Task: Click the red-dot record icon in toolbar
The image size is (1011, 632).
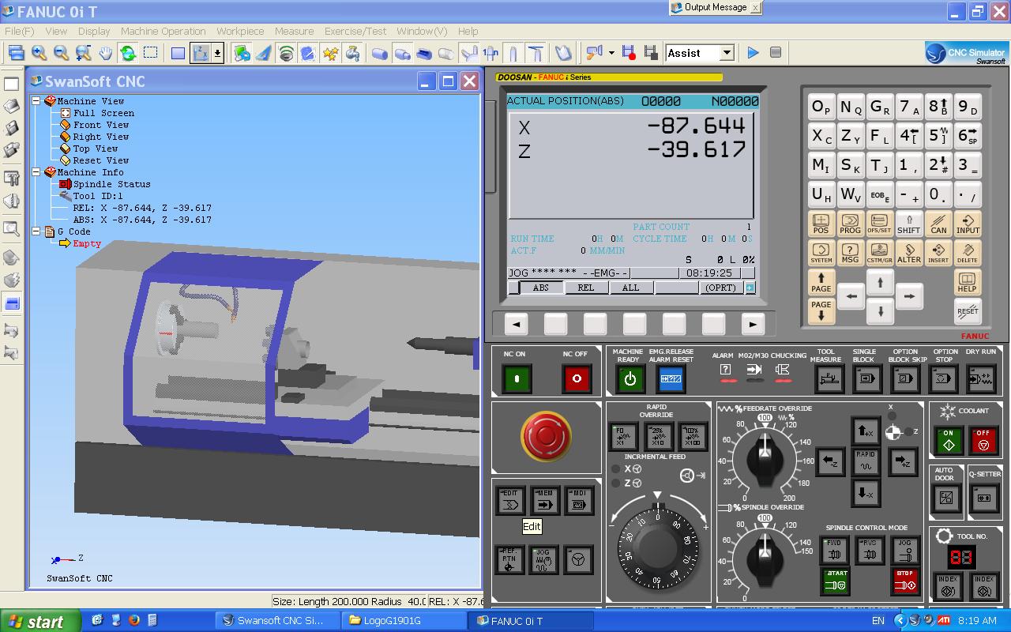Action: click(x=629, y=53)
